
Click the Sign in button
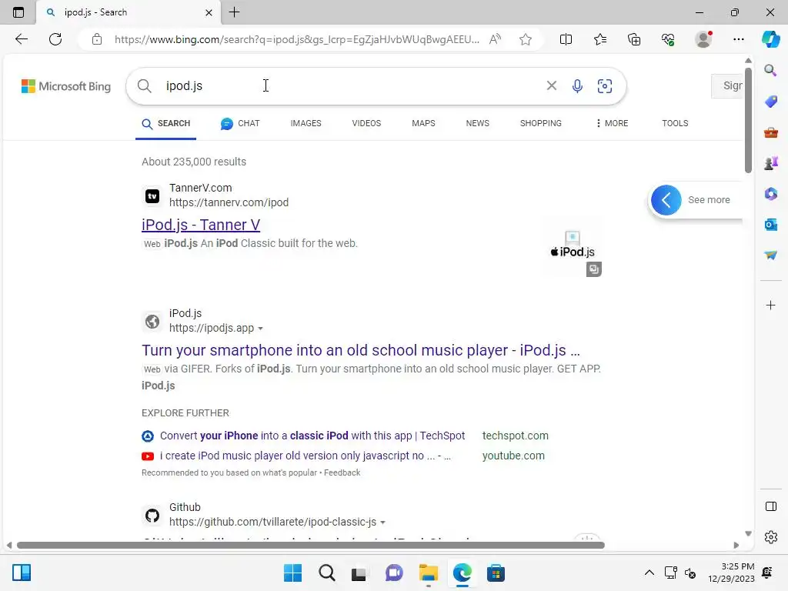728,86
